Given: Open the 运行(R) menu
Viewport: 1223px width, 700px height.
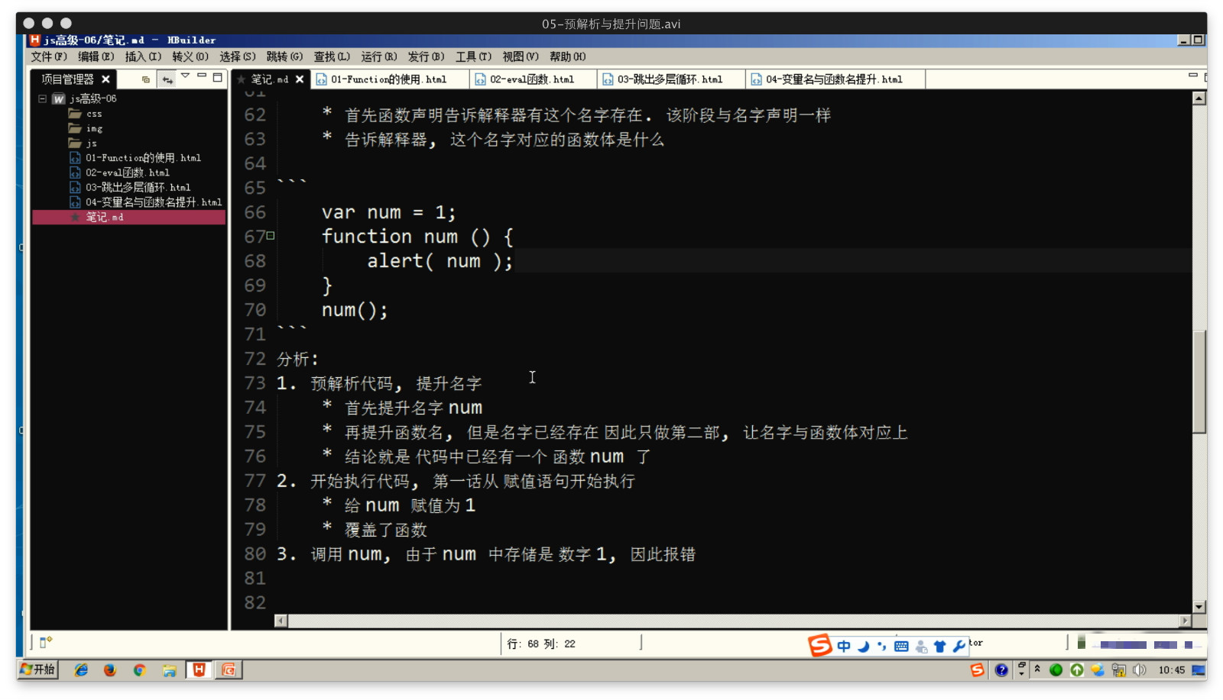Looking at the screenshot, I should pyautogui.click(x=379, y=56).
